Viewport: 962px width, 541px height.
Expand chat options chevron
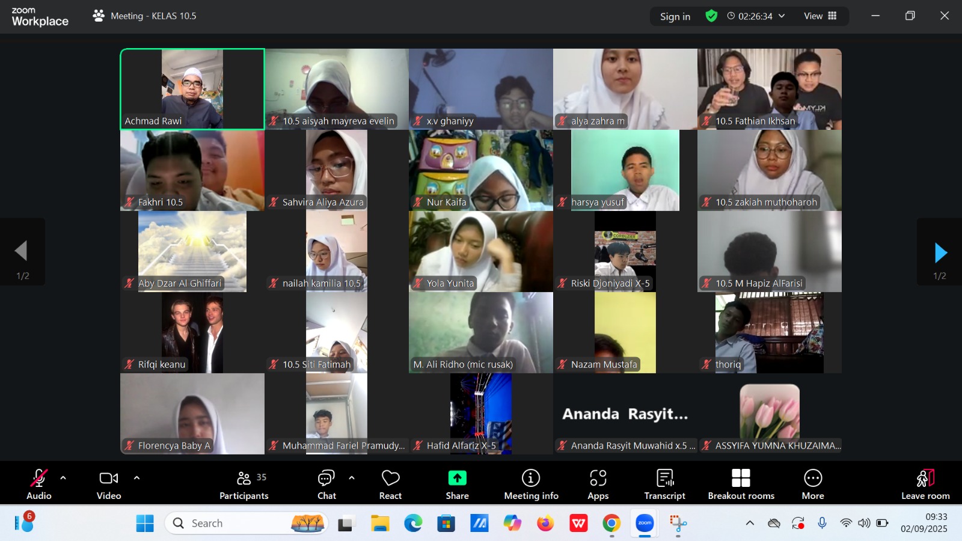click(x=352, y=478)
